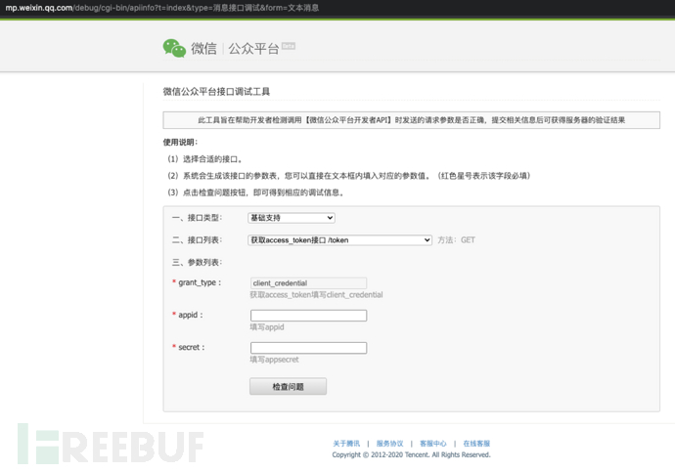Click the 一、接口类型 label
675x471 pixels.
[198, 218]
